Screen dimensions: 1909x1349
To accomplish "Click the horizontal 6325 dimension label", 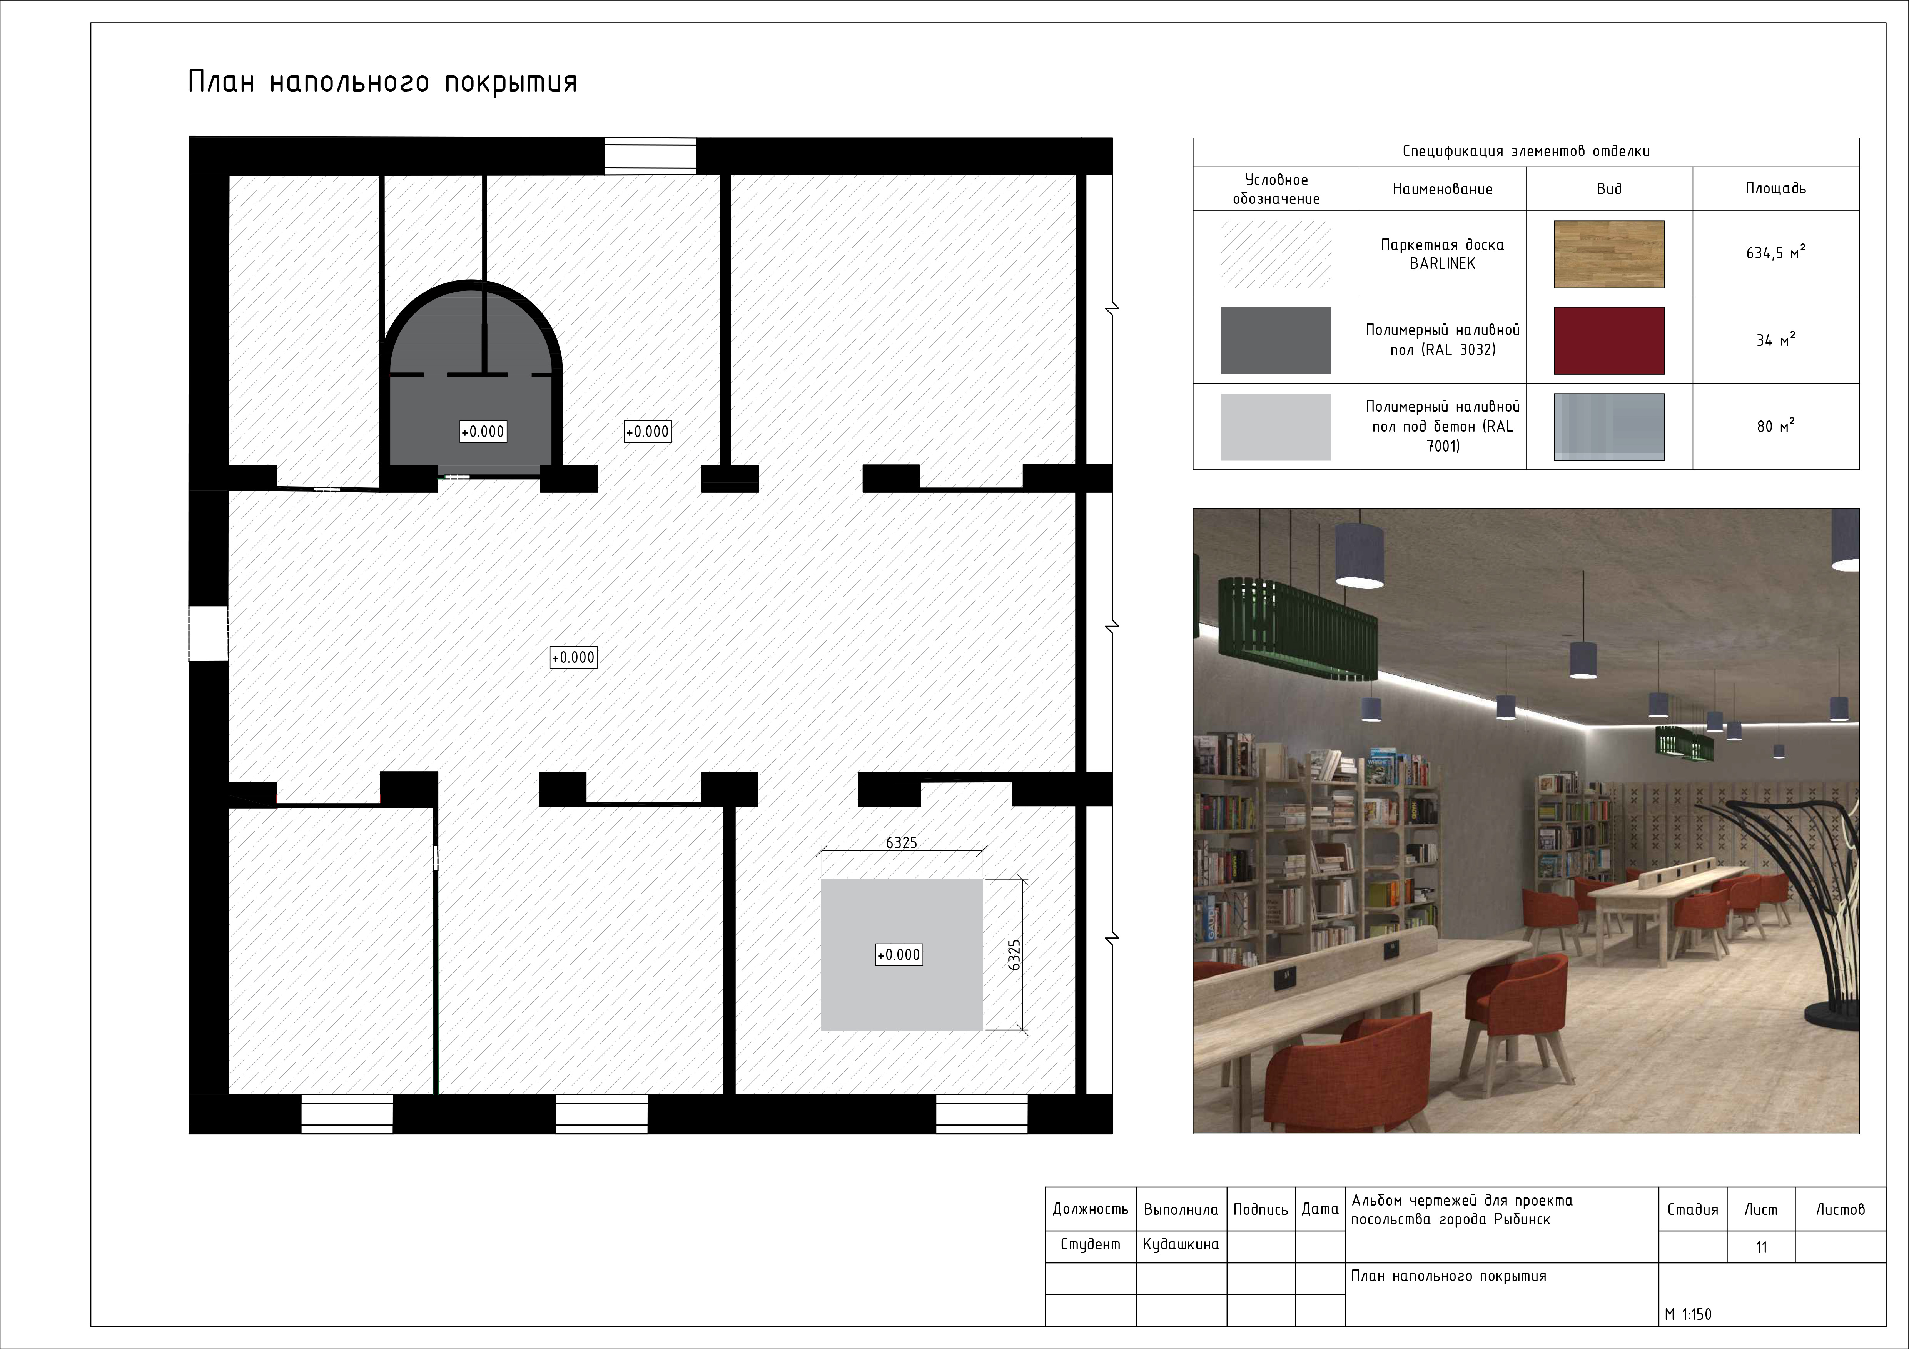I will coord(901,843).
